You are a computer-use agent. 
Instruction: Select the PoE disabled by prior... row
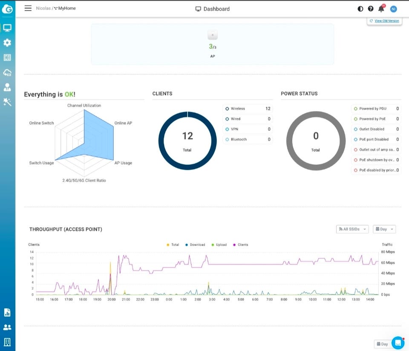tap(376, 170)
